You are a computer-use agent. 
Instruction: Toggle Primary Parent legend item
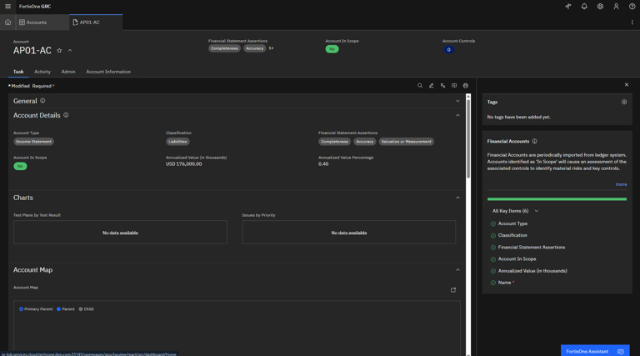click(x=36, y=309)
